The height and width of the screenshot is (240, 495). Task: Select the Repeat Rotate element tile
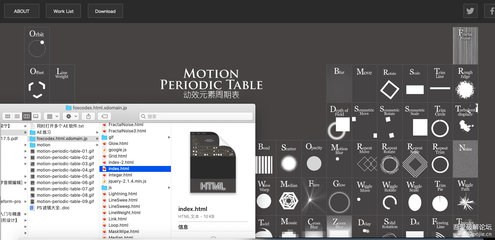pos(390,159)
